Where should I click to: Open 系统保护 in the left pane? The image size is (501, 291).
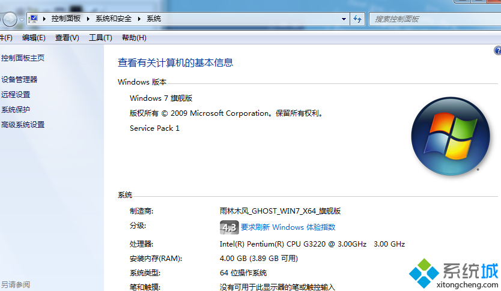[16, 109]
